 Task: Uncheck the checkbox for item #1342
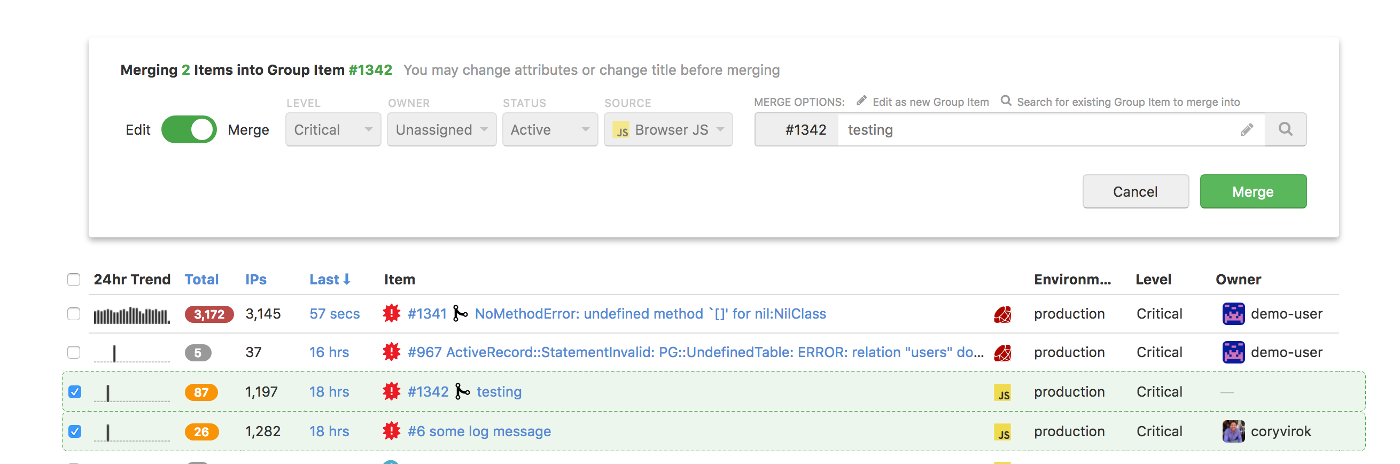[75, 392]
